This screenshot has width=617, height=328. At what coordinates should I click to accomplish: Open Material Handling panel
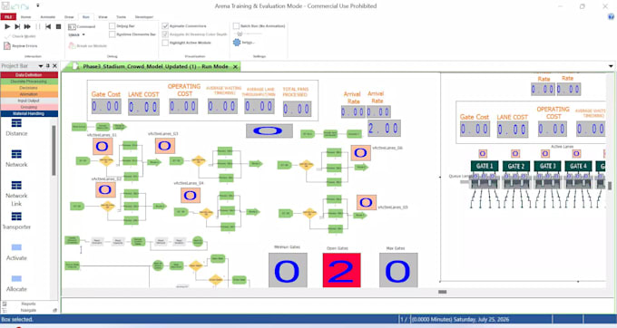(x=29, y=113)
